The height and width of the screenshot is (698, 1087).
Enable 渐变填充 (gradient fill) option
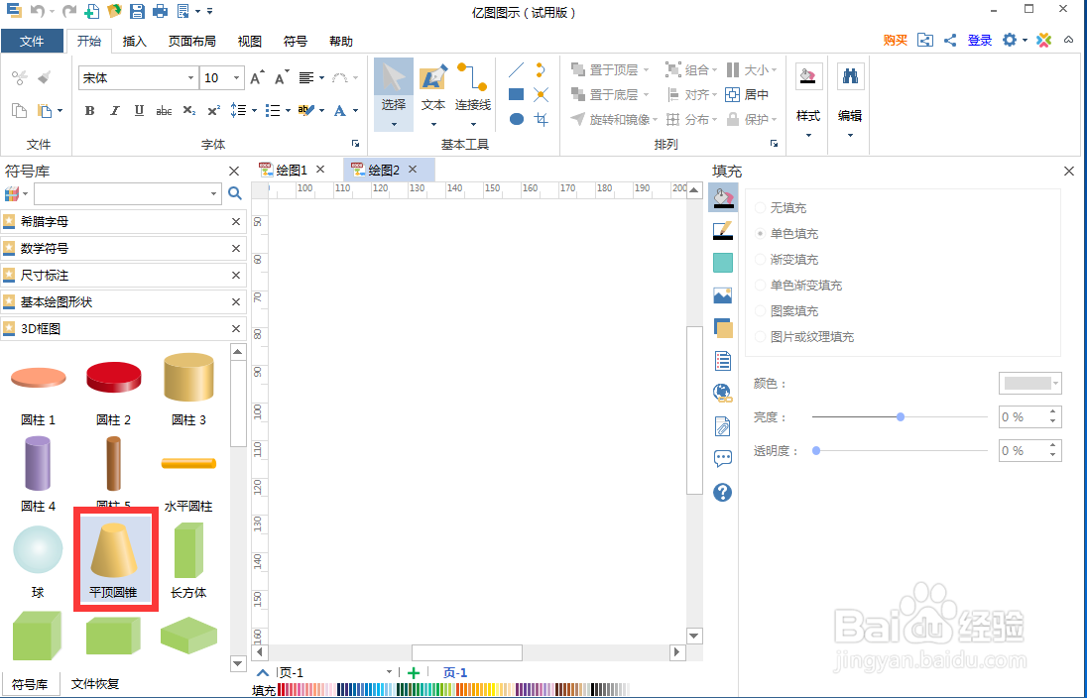[759, 259]
